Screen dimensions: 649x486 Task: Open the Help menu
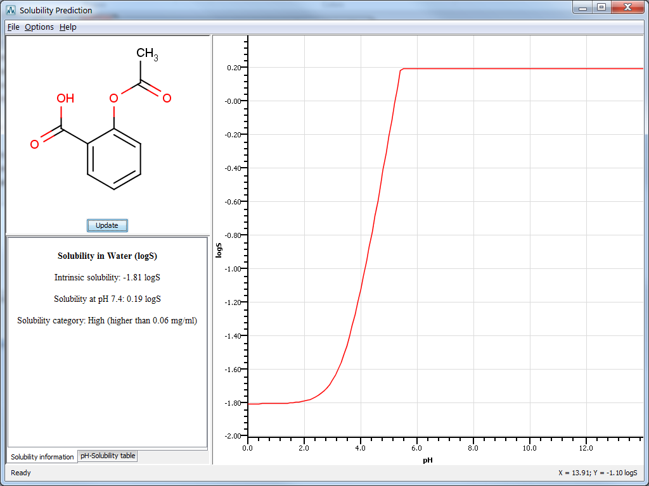pyautogui.click(x=68, y=27)
